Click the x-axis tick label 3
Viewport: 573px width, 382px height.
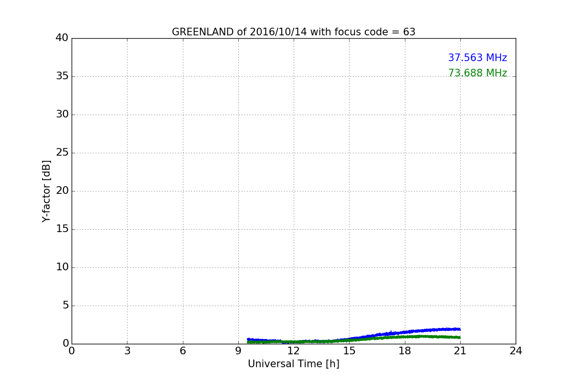click(127, 351)
